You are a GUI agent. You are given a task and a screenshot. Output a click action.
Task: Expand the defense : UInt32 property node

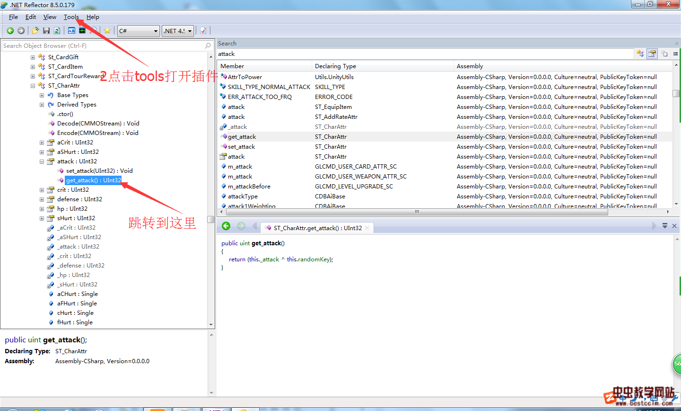[42, 199]
